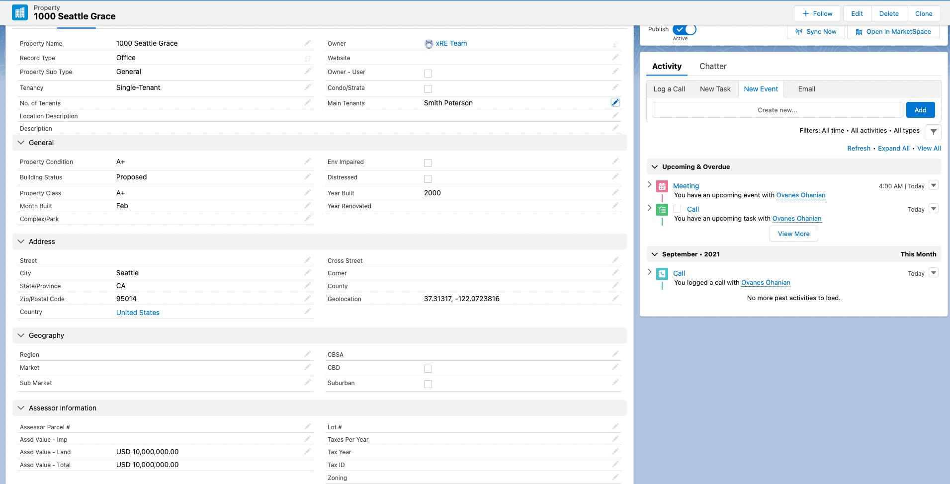Collapse September 2021 activity section
The width and height of the screenshot is (950, 484).
click(655, 254)
